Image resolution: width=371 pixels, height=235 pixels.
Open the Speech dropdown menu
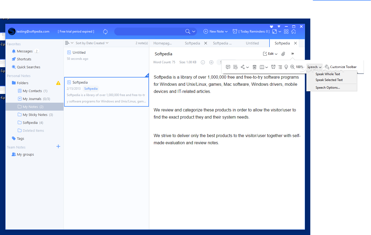pos(314,67)
